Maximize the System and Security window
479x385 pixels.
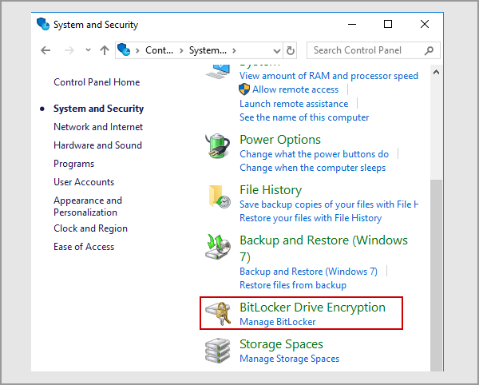pyautogui.click(x=388, y=24)
